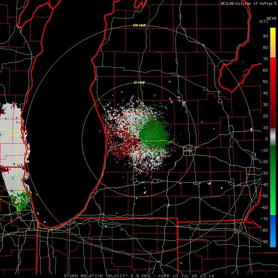Click the -90 value on the color scale
278x278 pixels.
click(264, 242)
